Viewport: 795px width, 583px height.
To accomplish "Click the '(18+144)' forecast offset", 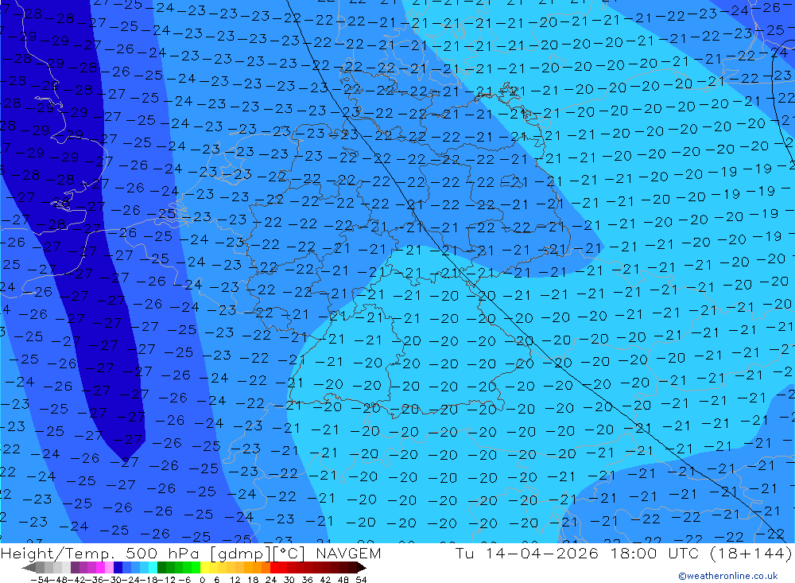I will click(751, 554).
